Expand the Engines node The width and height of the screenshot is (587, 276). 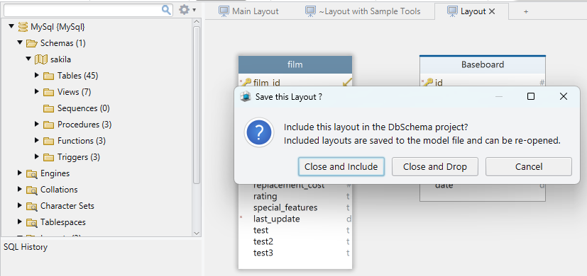click(x=20, y=173)
